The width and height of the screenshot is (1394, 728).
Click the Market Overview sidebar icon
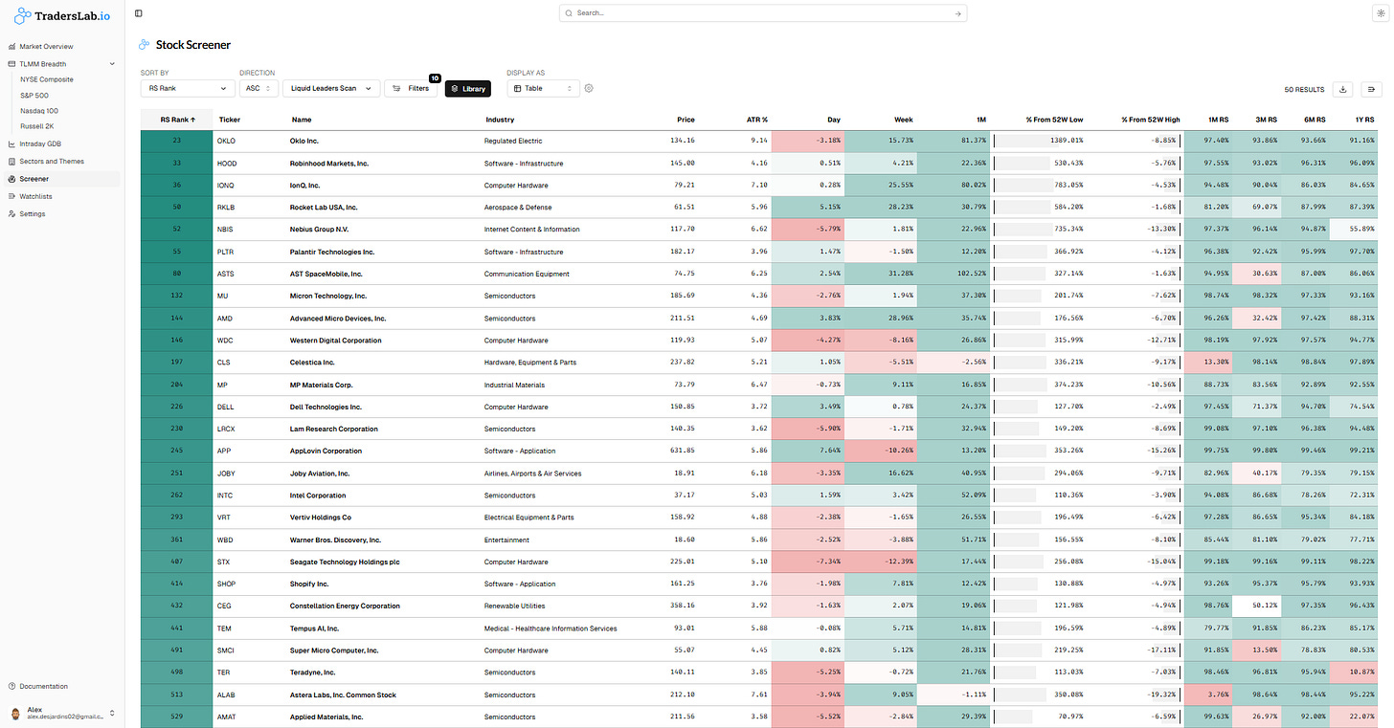11,46
